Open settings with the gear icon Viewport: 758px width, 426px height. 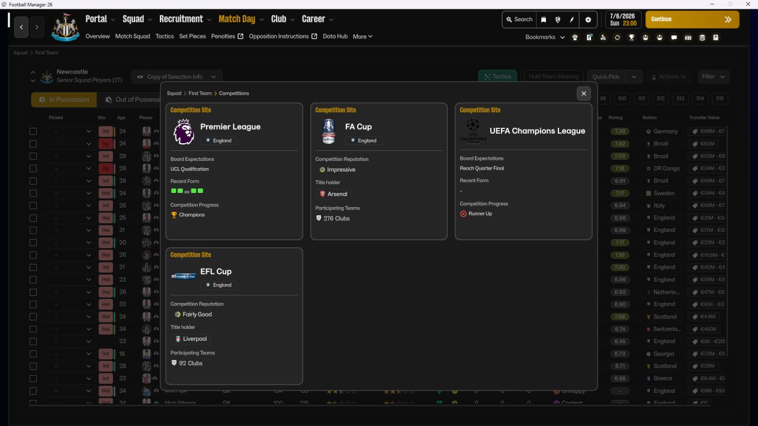point(588,20)
